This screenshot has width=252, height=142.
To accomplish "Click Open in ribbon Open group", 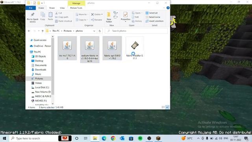I will [x=137, y=13].
